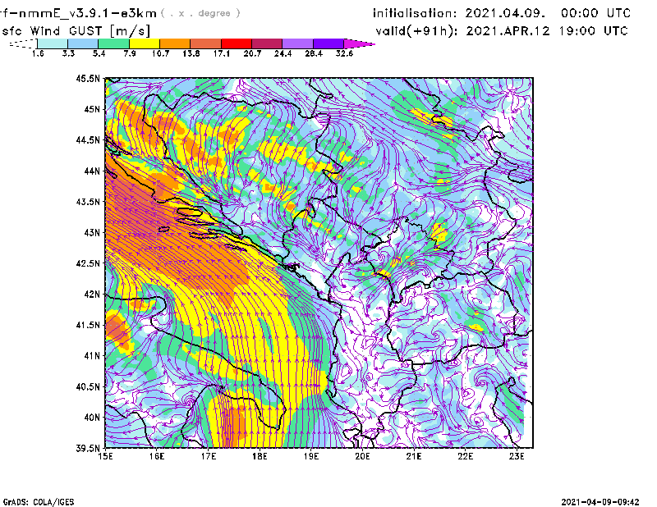Screen dimensions: 657x507
Task: Select the yellow legend color block
Action: pos(145,43)
